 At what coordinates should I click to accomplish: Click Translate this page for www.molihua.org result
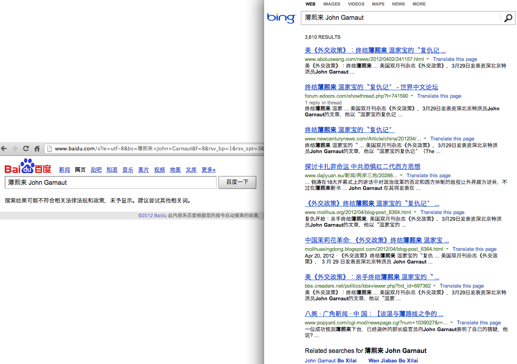442,212
